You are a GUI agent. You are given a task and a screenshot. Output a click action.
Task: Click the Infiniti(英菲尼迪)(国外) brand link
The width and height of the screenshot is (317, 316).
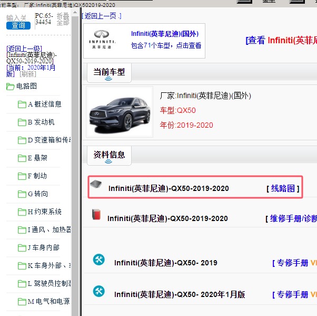point(165,34)
